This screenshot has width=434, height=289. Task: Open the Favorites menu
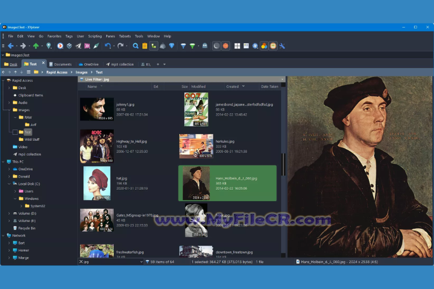pos(54,36)
